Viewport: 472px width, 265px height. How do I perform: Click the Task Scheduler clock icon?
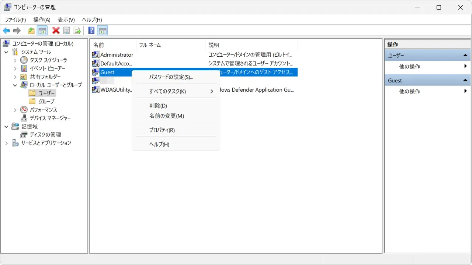tap(24, 60)
